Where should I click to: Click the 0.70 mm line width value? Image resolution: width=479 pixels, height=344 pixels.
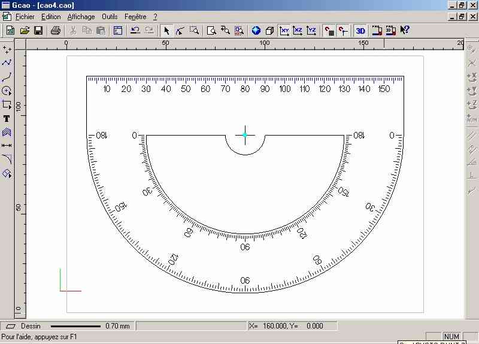(117, 326)
